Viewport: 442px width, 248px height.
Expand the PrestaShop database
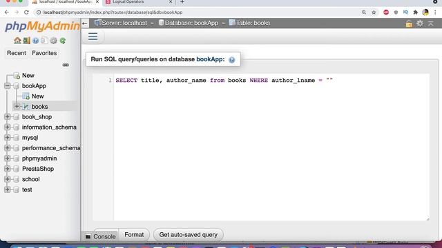8,169
